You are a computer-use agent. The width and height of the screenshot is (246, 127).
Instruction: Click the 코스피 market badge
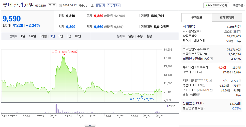coord(52,5)
